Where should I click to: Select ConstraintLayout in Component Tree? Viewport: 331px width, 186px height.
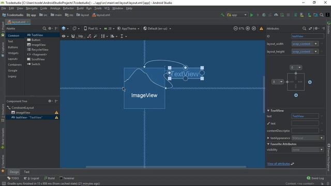20,108
